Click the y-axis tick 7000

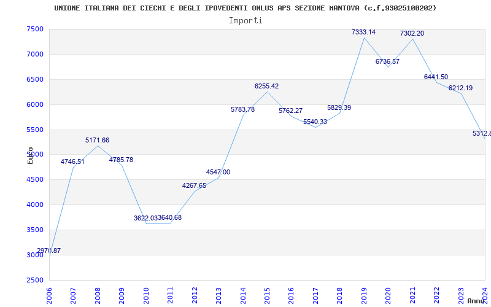click(35, 54)
